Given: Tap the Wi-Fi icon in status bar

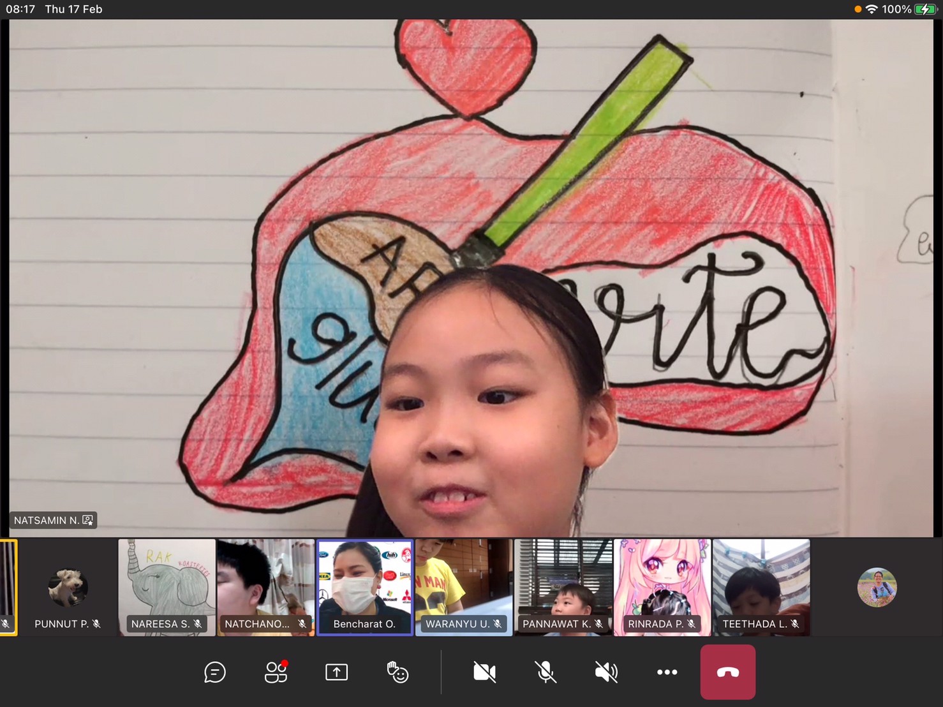Looking at the screenshot, I should pos(872,9).
